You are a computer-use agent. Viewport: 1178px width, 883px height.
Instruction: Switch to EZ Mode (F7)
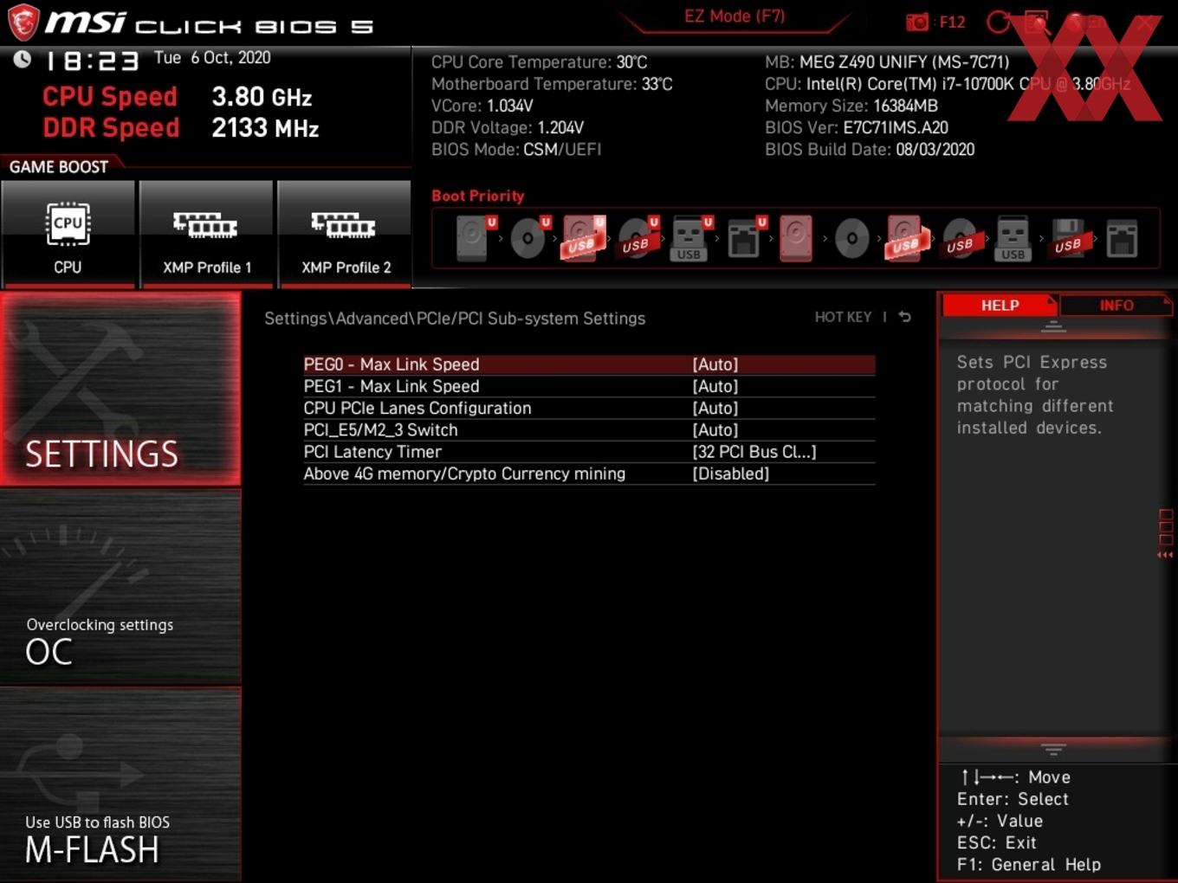click(x=735, y=16)
